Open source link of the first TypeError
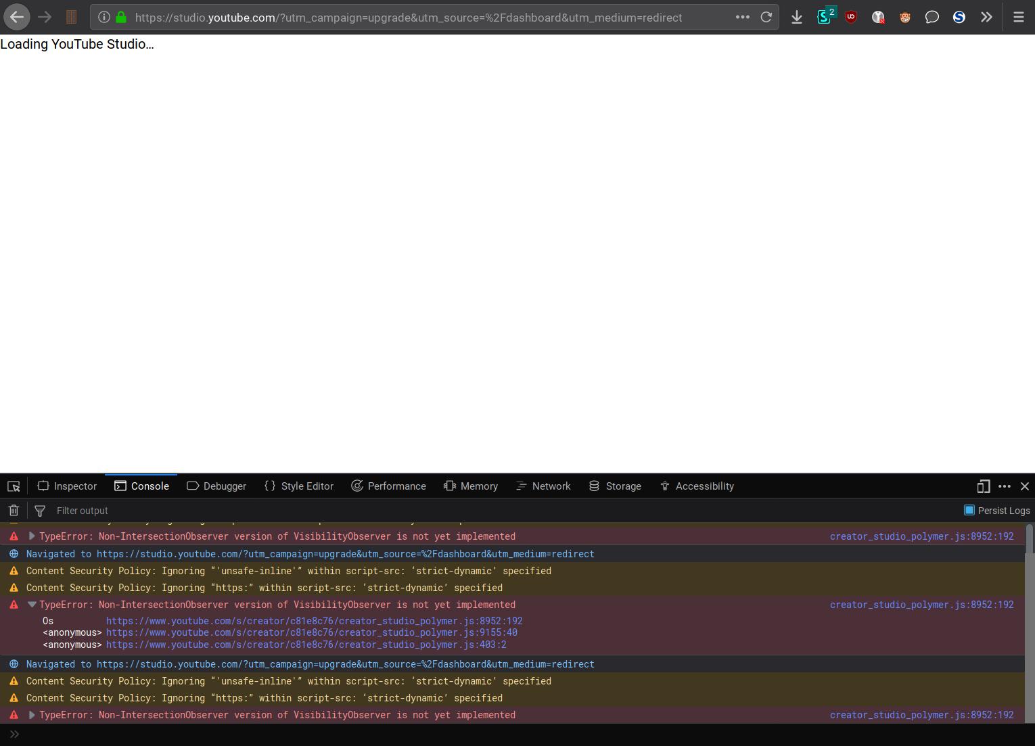Viewport: 1035px width, 746px height. click(921, 536)
